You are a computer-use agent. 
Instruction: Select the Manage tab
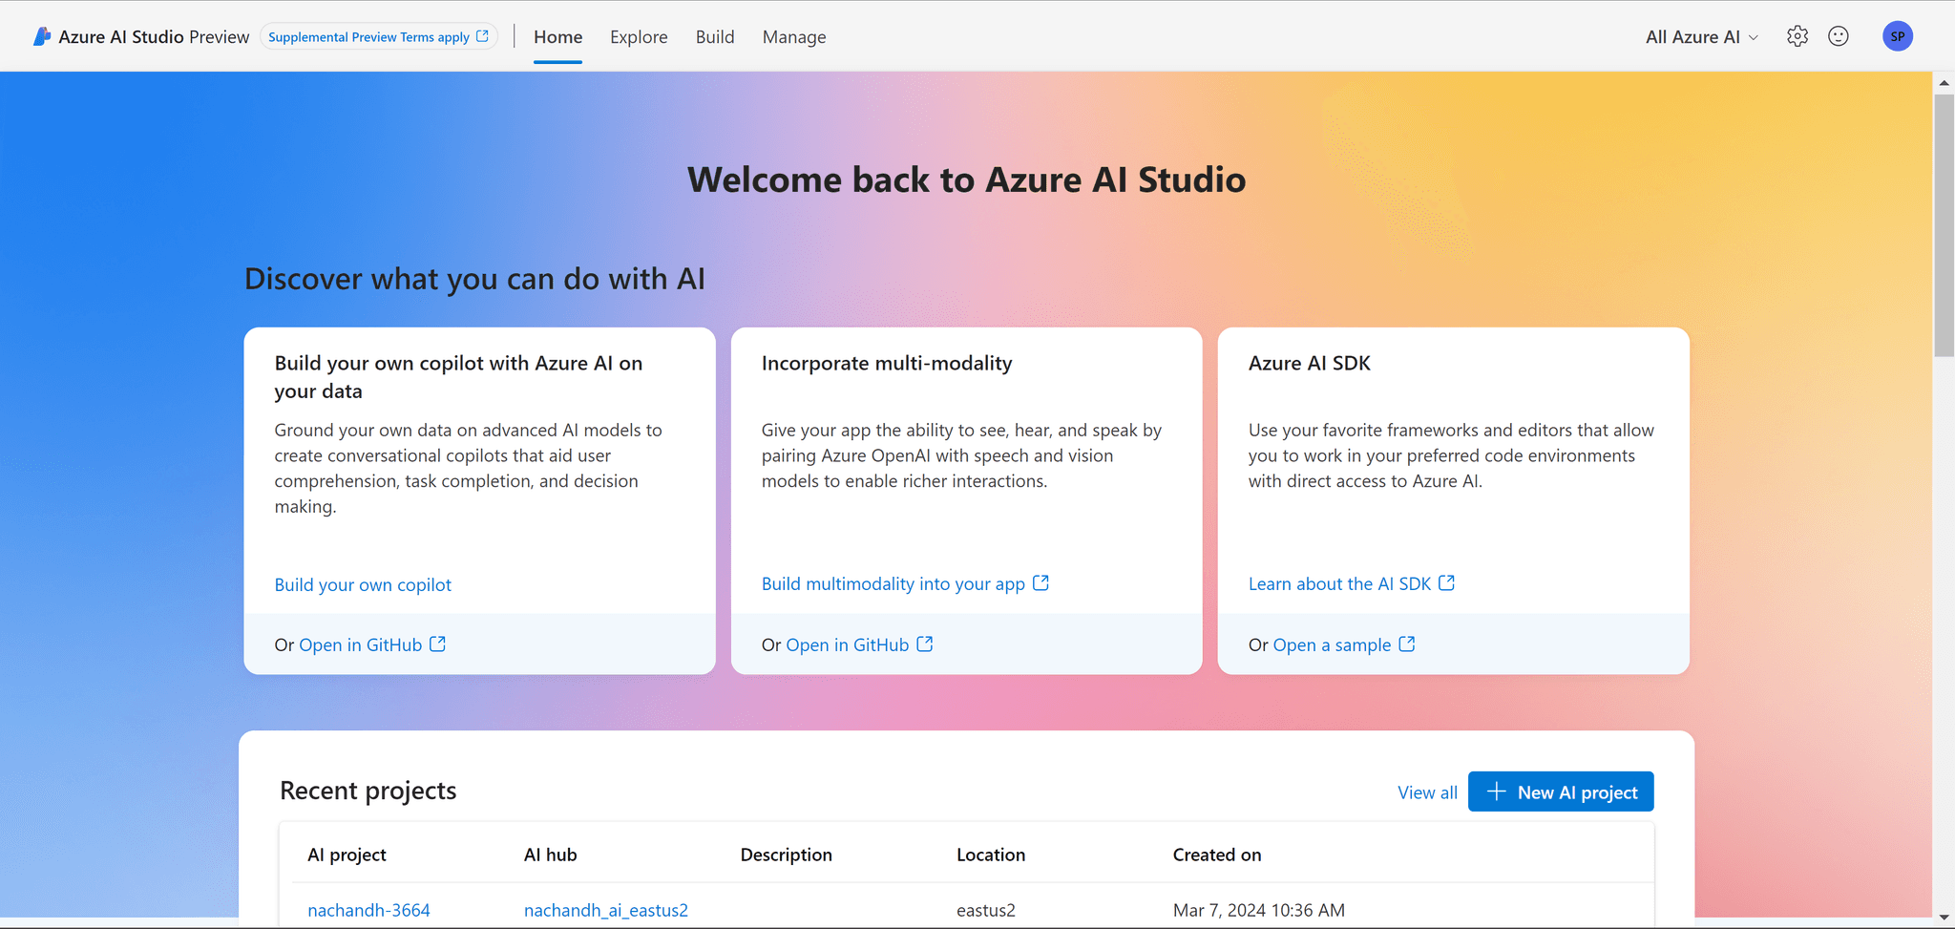pyautogui.click(x=794, y=36)
